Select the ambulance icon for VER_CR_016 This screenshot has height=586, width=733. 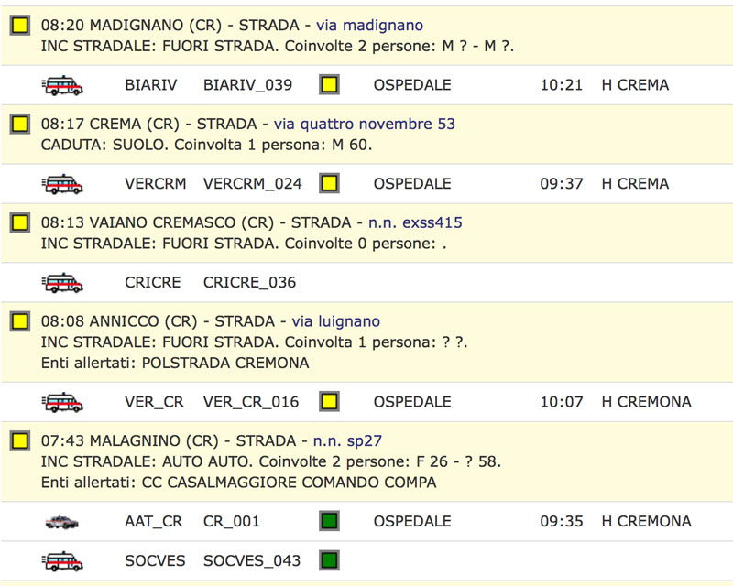[x=62, y=402]
